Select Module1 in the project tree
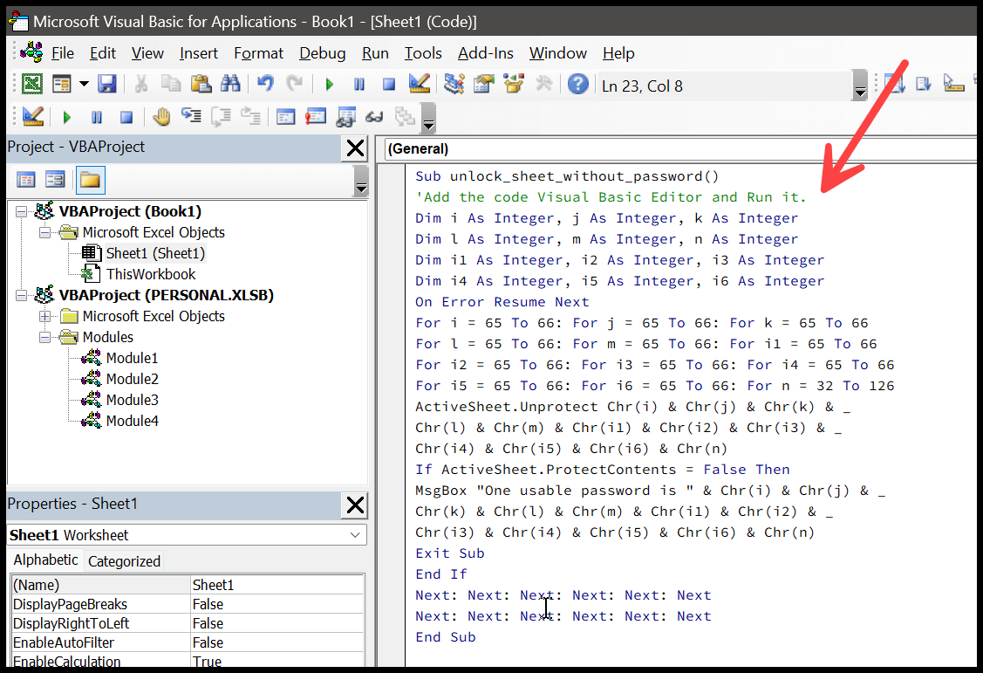983x673 pixels. (132, 358)
